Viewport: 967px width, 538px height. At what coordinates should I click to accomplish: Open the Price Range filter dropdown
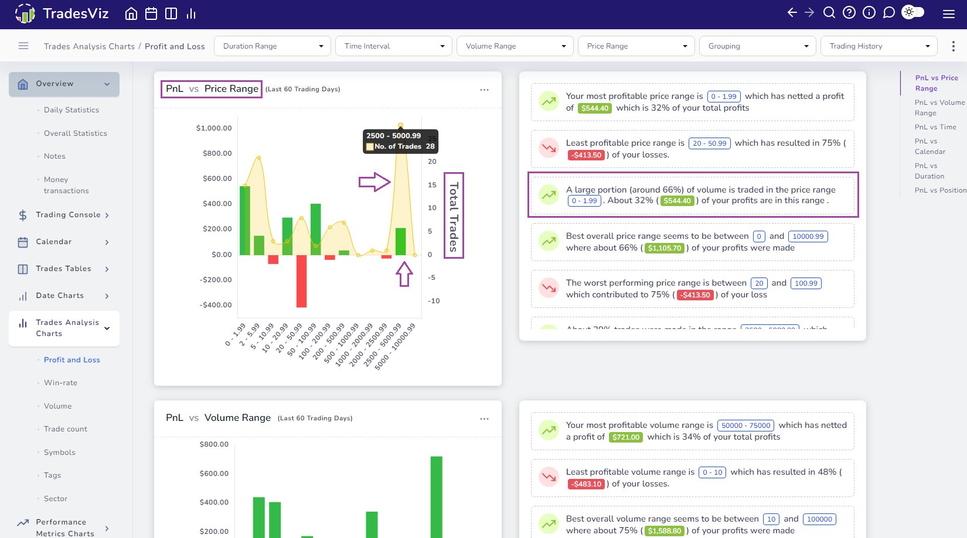pyautogui.click(x=636, y=46)
